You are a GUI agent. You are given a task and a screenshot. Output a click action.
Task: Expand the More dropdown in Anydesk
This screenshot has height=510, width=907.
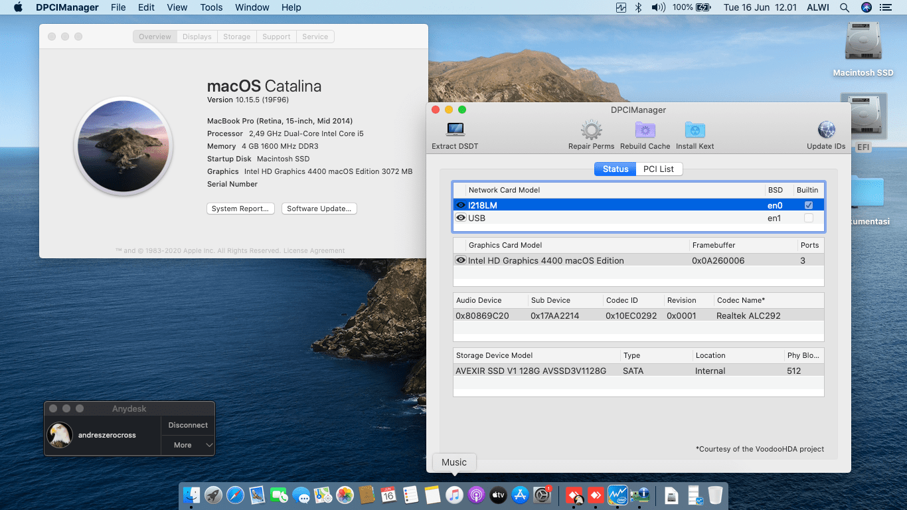click(188, 445)
